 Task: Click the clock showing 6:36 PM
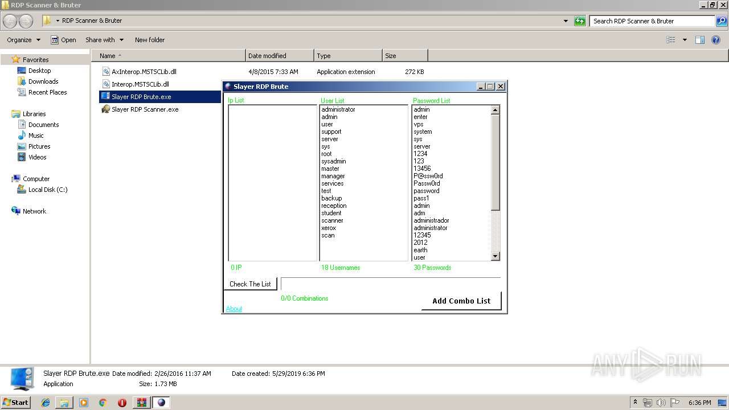[699, 403]
